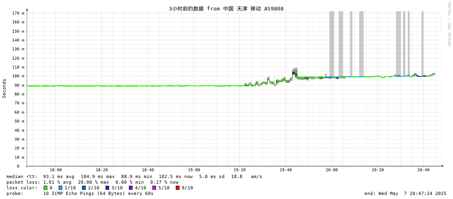Click the 18:00 time axis label

(x=56, y=170)
